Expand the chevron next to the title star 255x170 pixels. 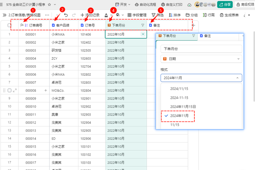(55, 4)
